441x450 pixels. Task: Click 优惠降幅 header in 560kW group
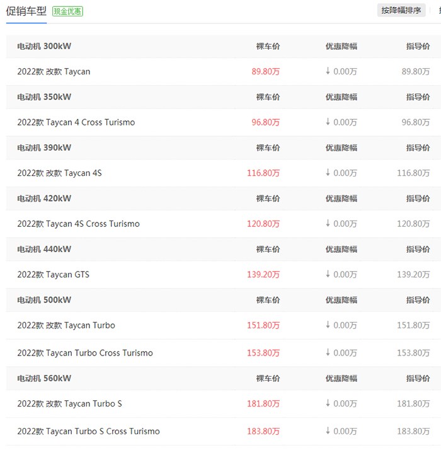click(x=341, y=379)
